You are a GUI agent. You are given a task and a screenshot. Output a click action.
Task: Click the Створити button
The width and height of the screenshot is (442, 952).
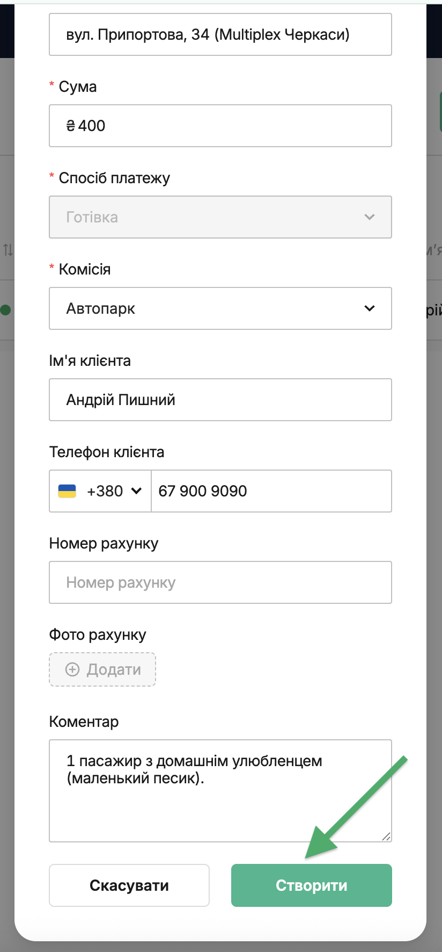tap(312, 885)
